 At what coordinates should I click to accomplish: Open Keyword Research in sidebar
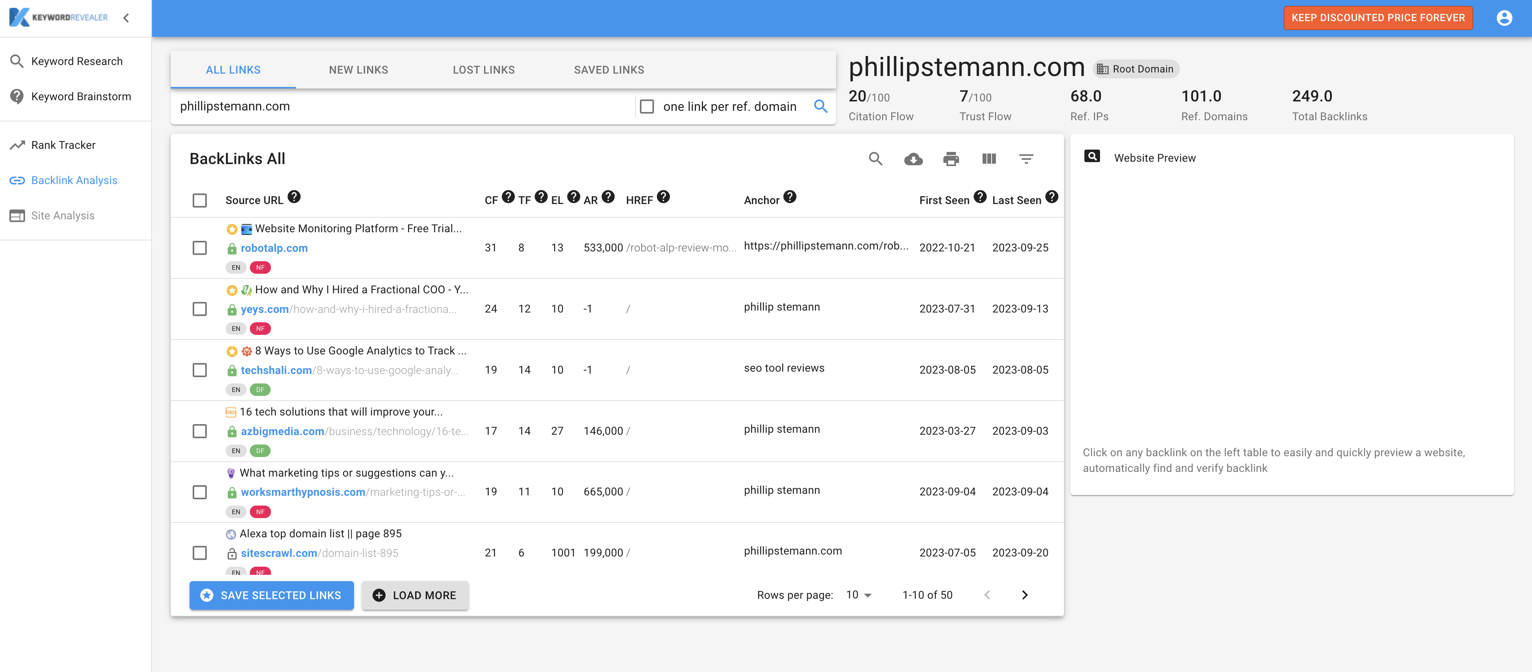pyautogui.click(x=76, y=61)
